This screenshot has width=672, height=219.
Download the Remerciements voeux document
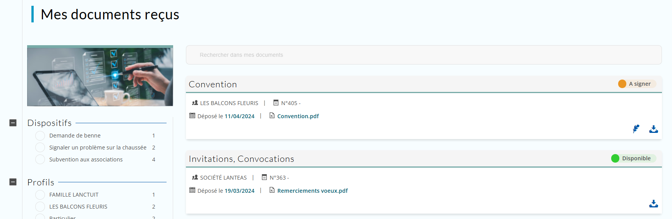[653, 204]
